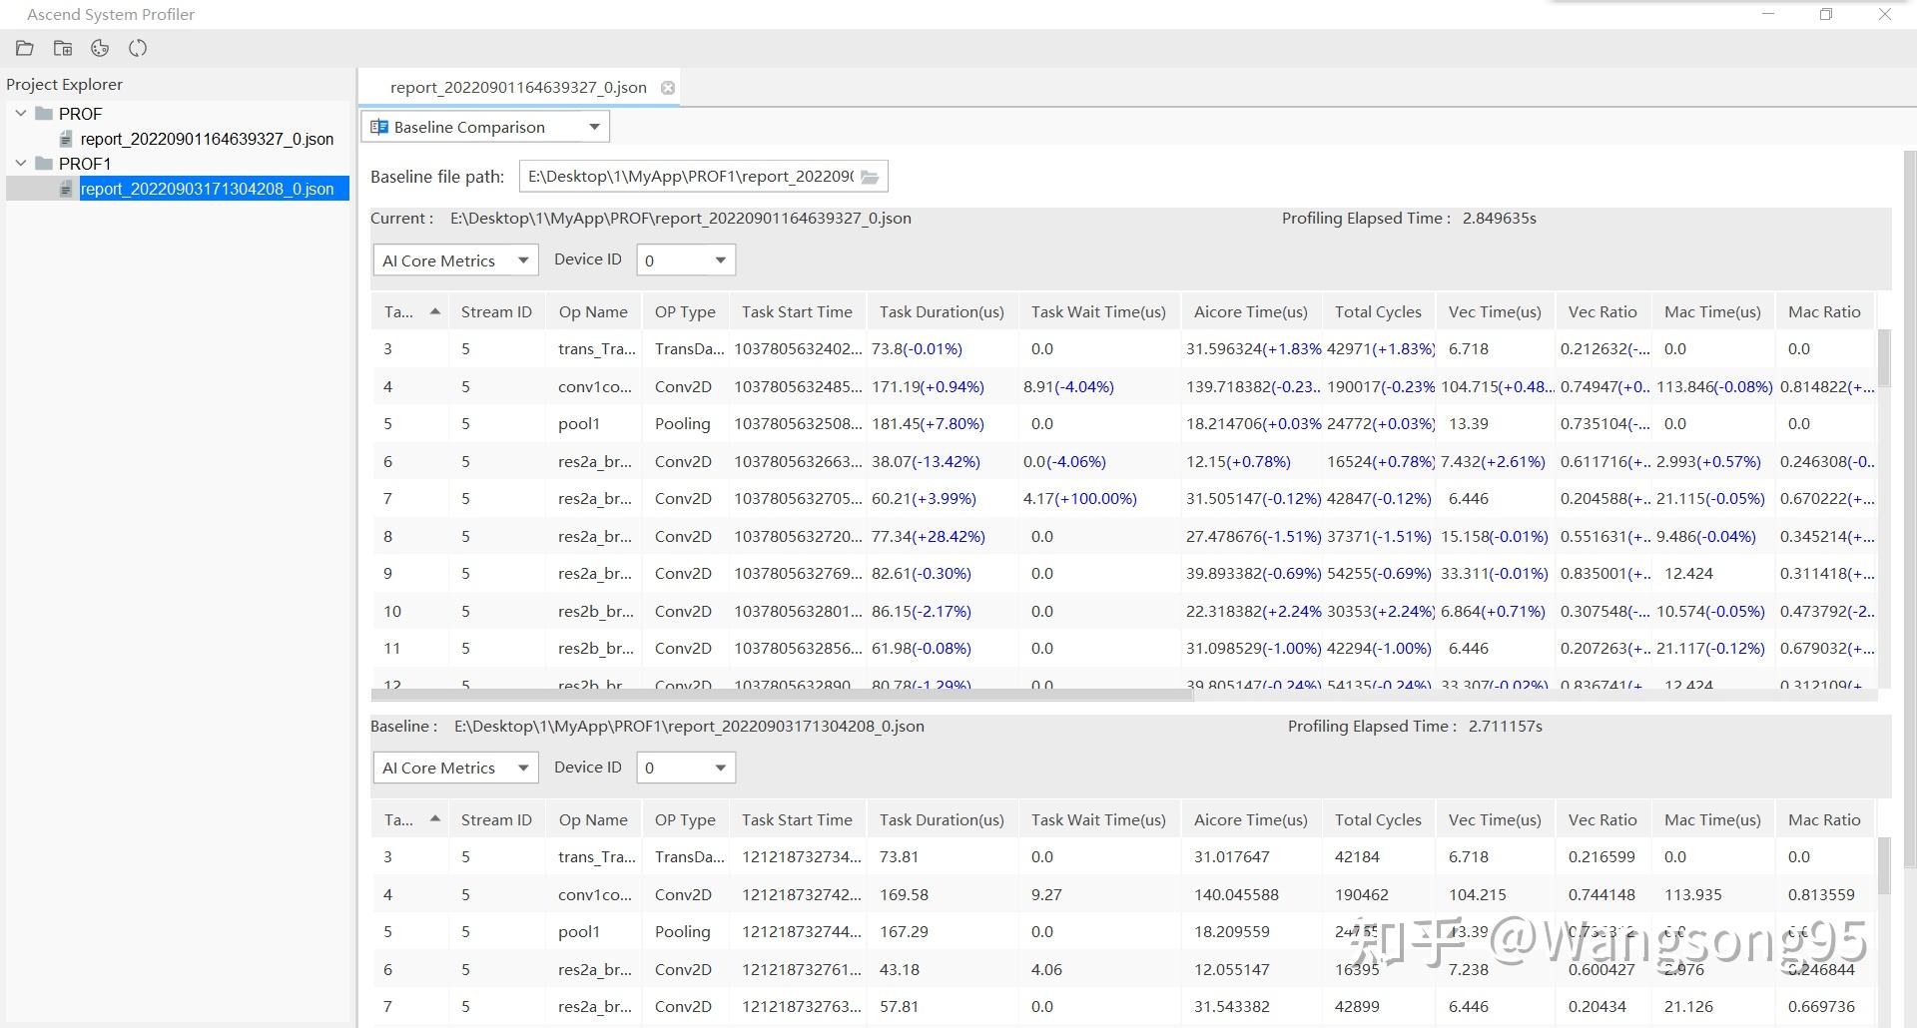Viewport: 1917px width, 1028px height.
Task: Click the color palette theme icon
Action: pyautogui.click(x=100, y=48)
